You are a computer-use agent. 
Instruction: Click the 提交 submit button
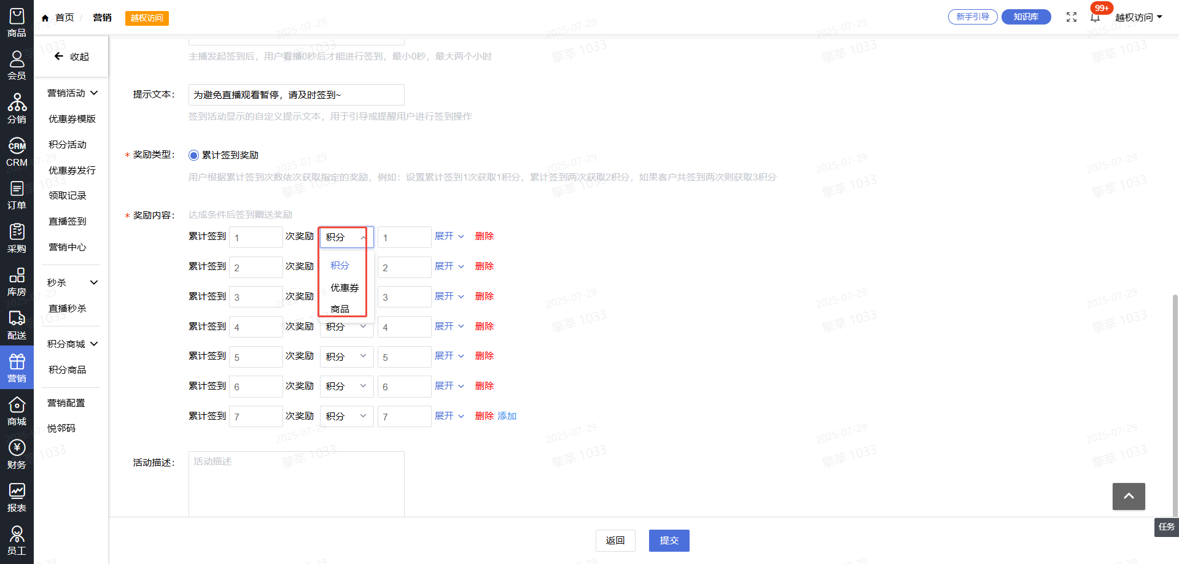pos(669,541)
